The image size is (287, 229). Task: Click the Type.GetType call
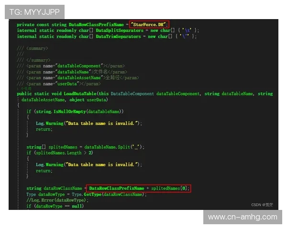[87, 195]
